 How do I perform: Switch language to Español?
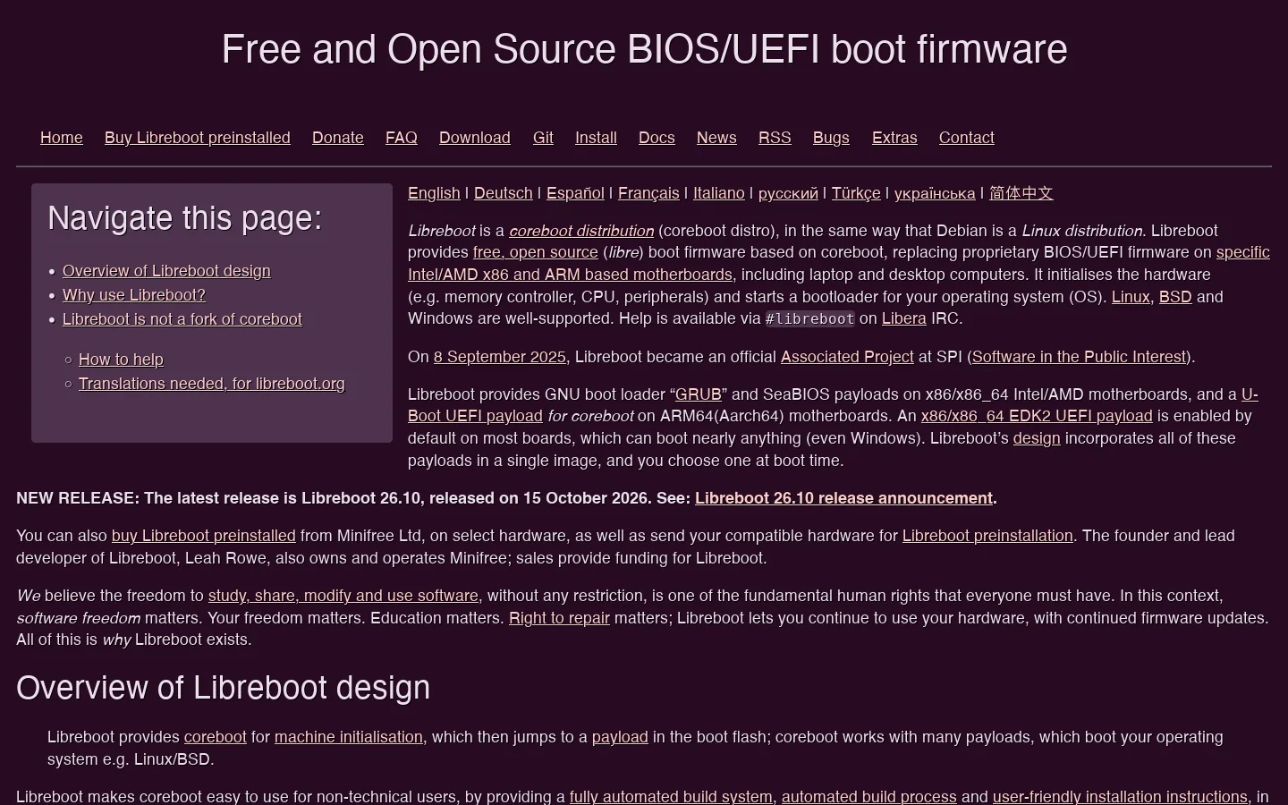click(575, 193)
